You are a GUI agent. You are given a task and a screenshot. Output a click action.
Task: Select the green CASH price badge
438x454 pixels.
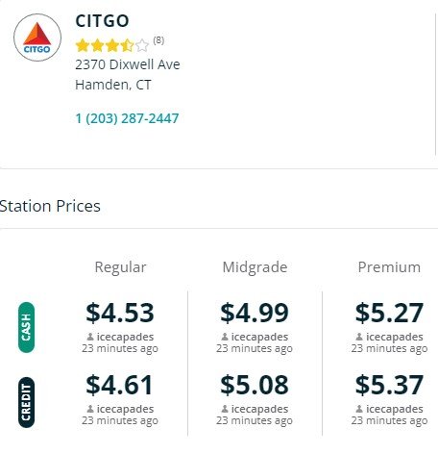coord(26,327)
